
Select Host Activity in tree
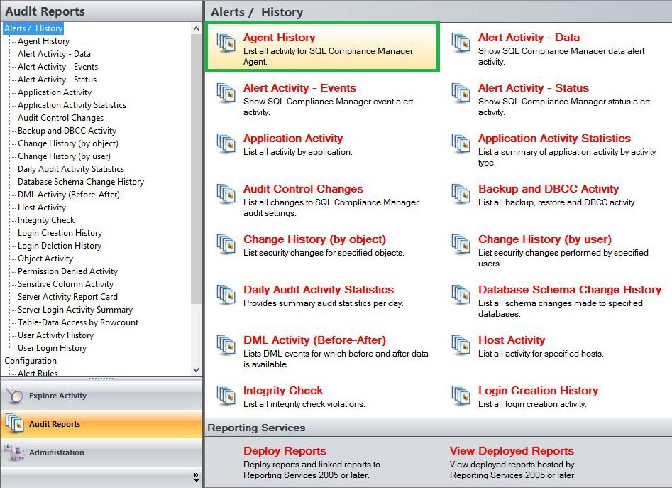click(42, 207)
